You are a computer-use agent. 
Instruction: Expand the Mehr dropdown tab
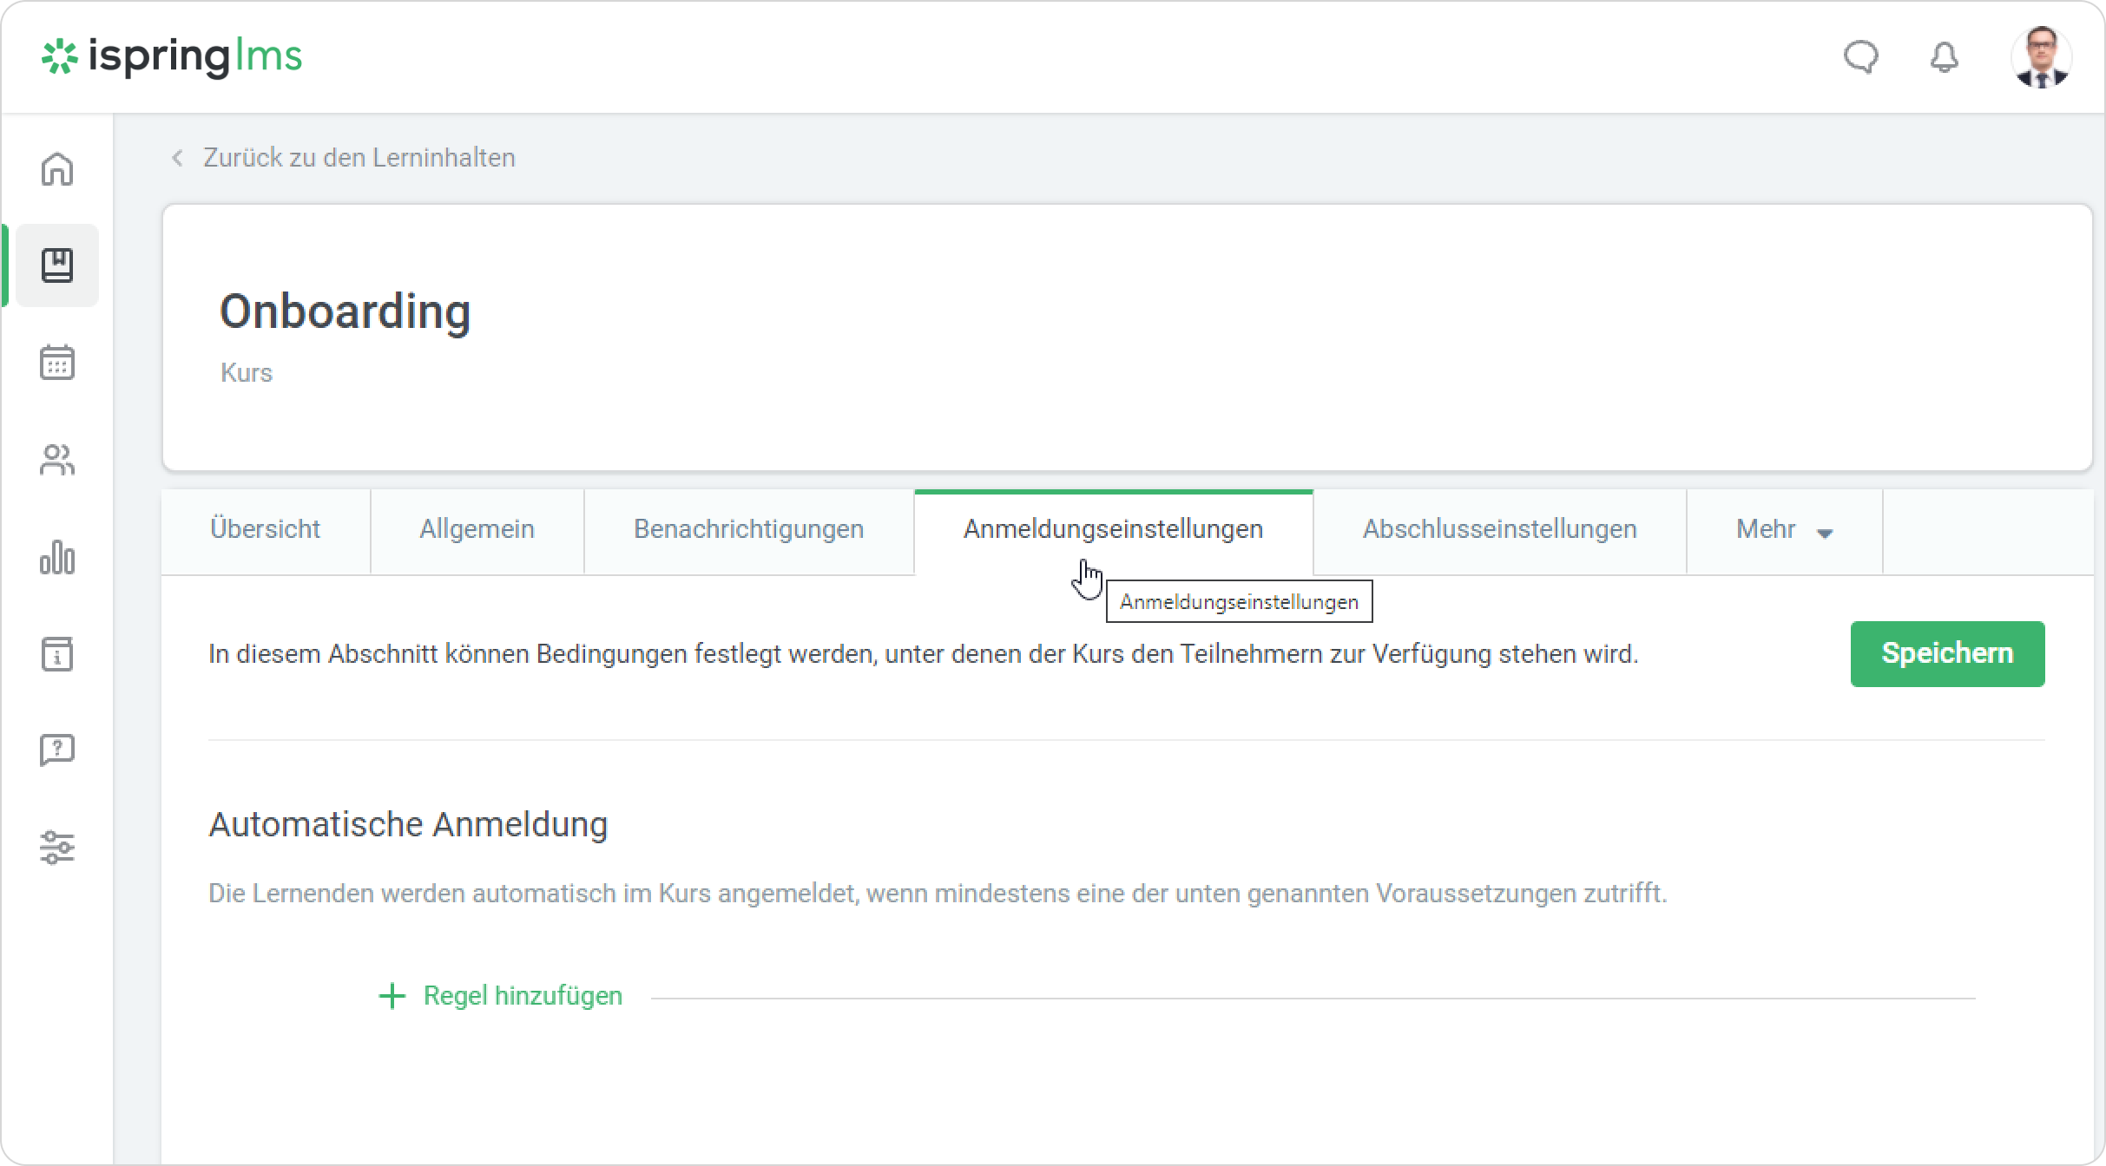1784,529
